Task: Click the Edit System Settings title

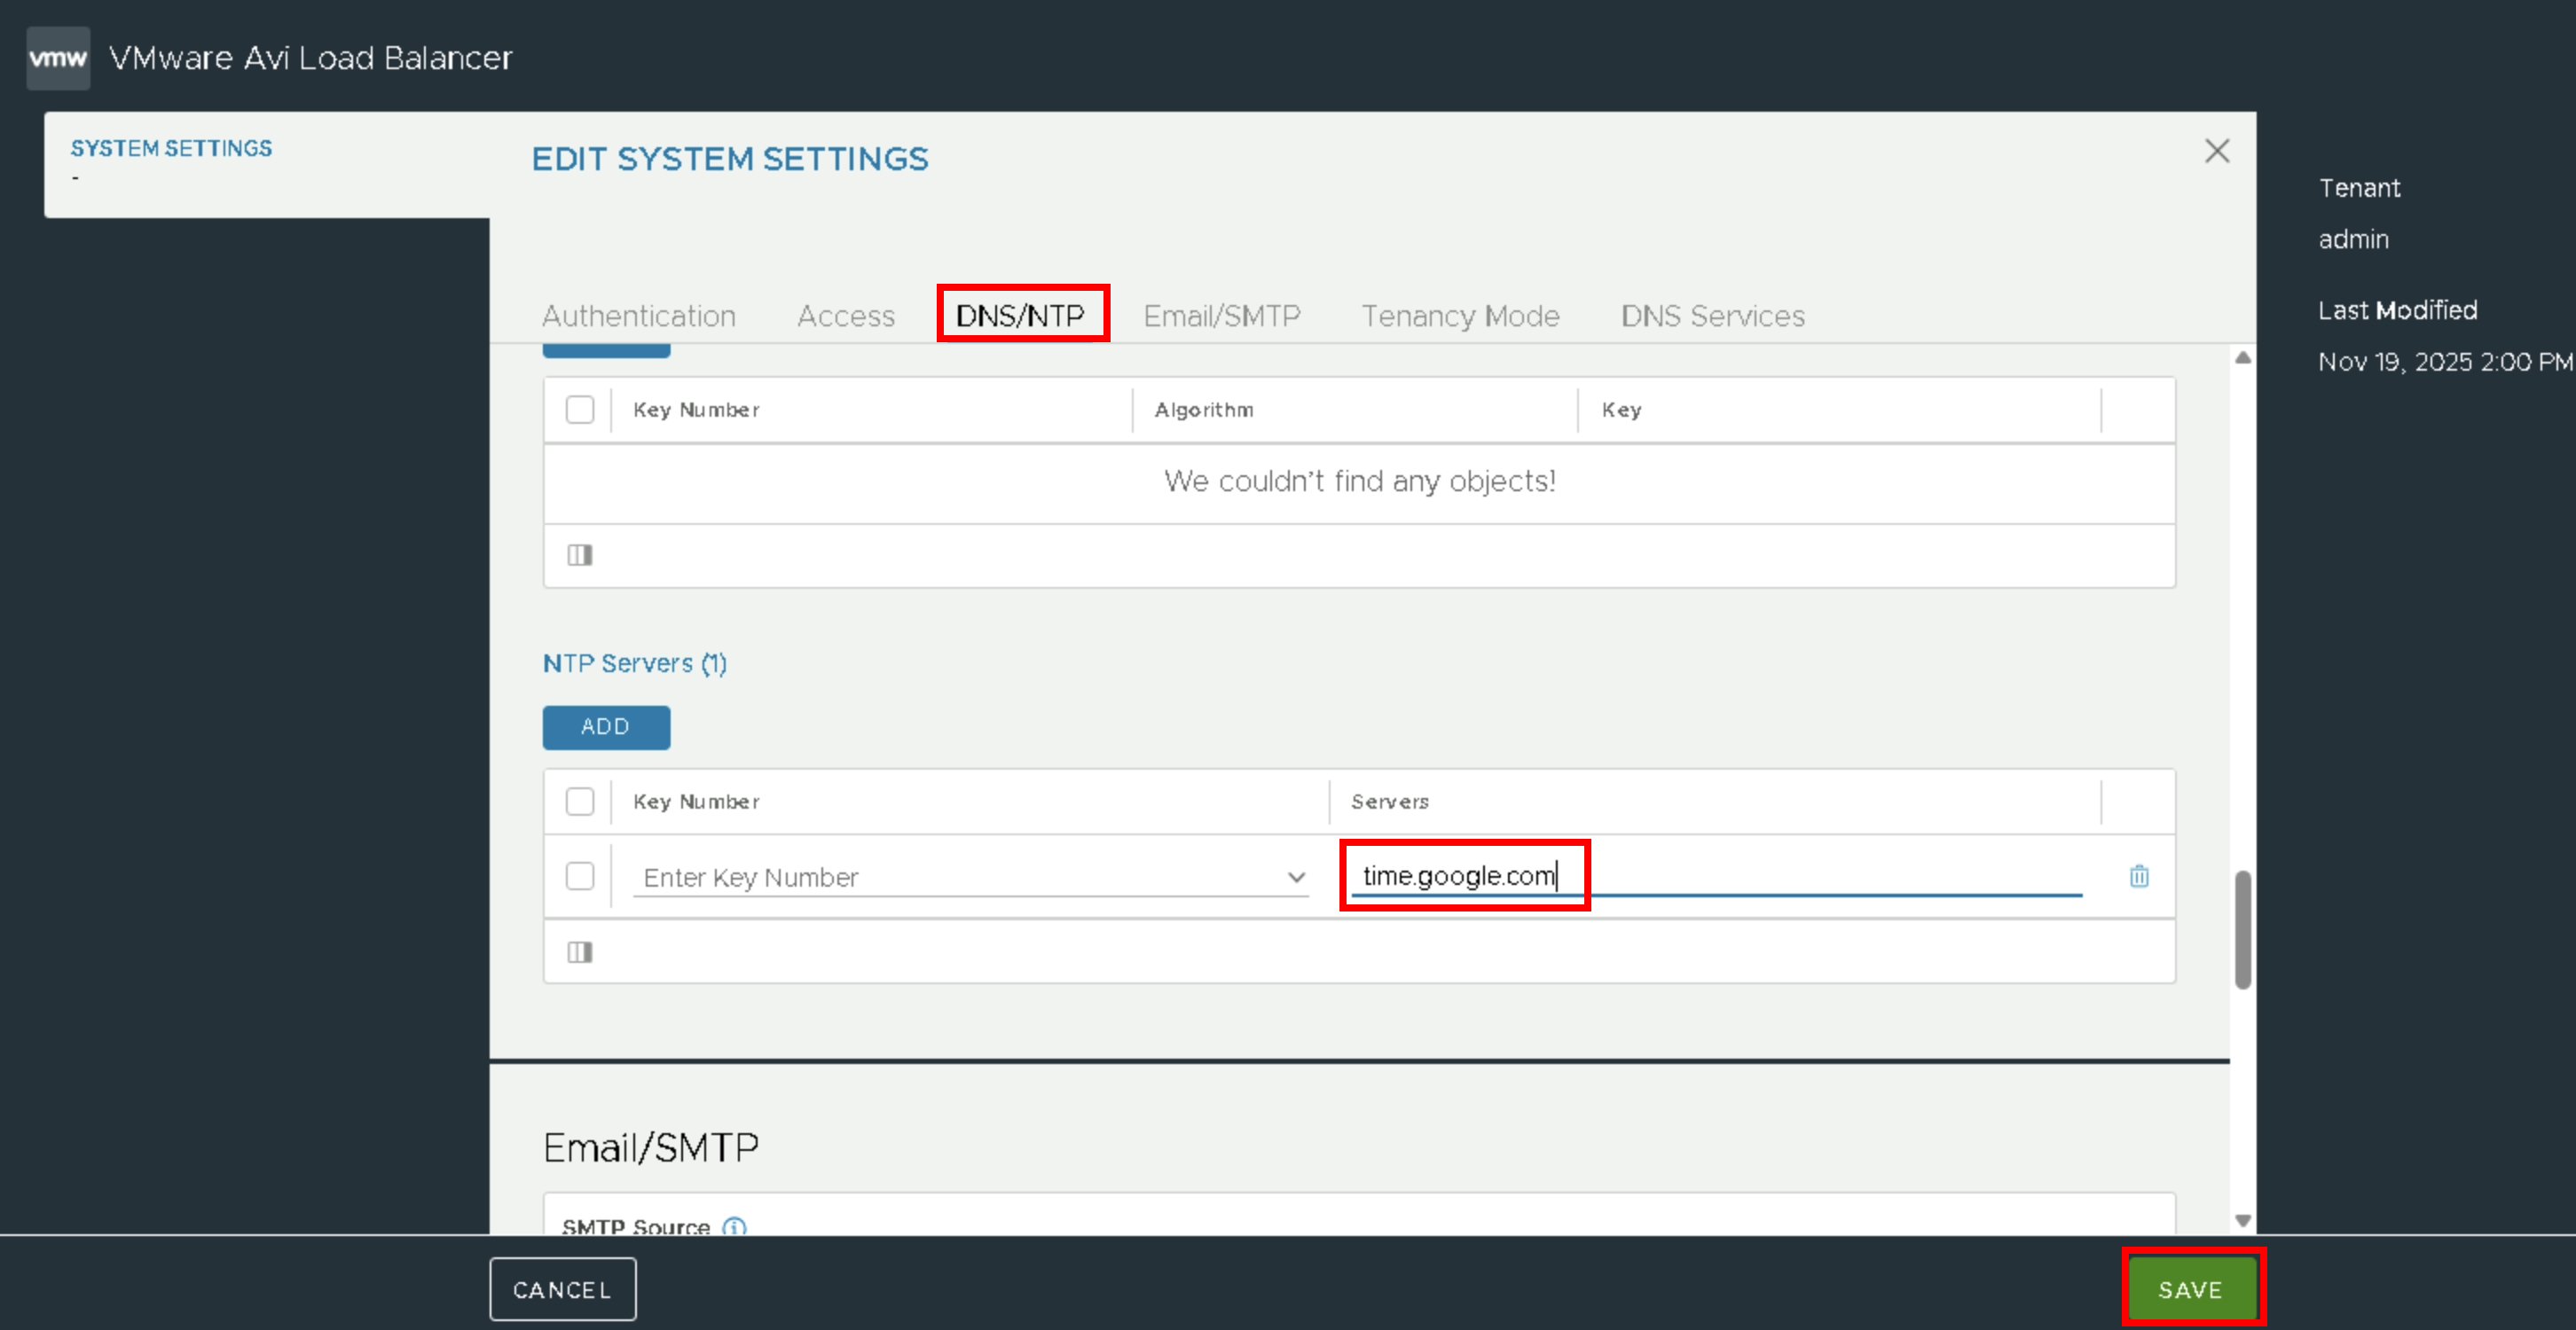Action: [730, 159]
